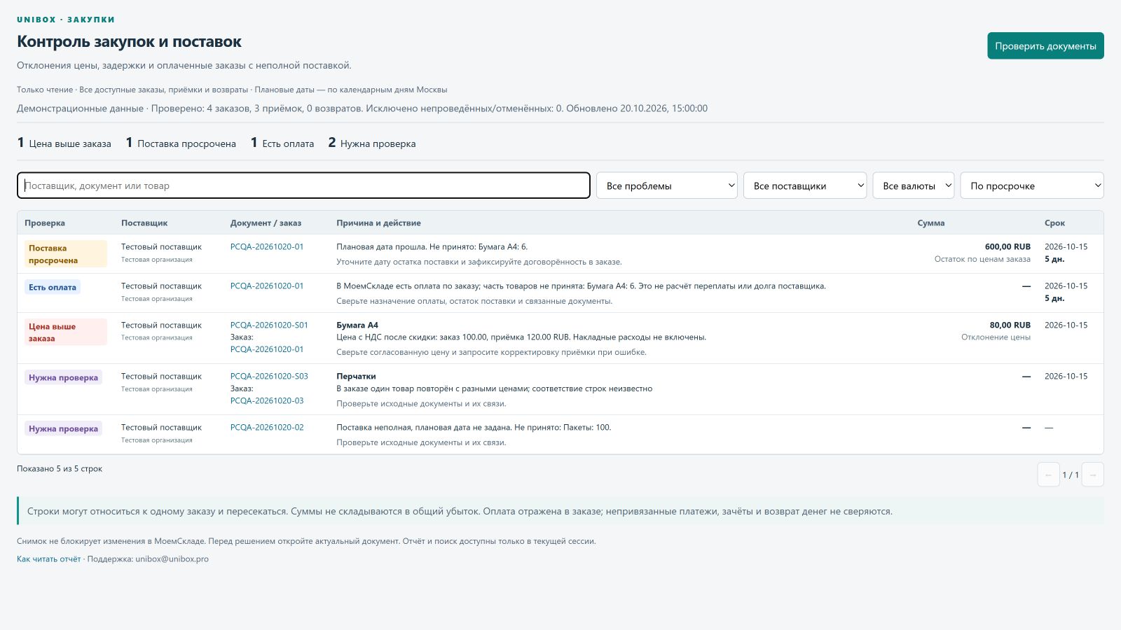The height and width of the screenshot is (630, 1121).
Task: Click the Перчатки item title
Action: point(356,376)
